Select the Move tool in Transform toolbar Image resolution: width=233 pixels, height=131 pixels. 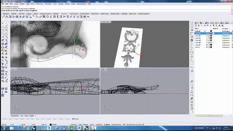click(4, 17)
